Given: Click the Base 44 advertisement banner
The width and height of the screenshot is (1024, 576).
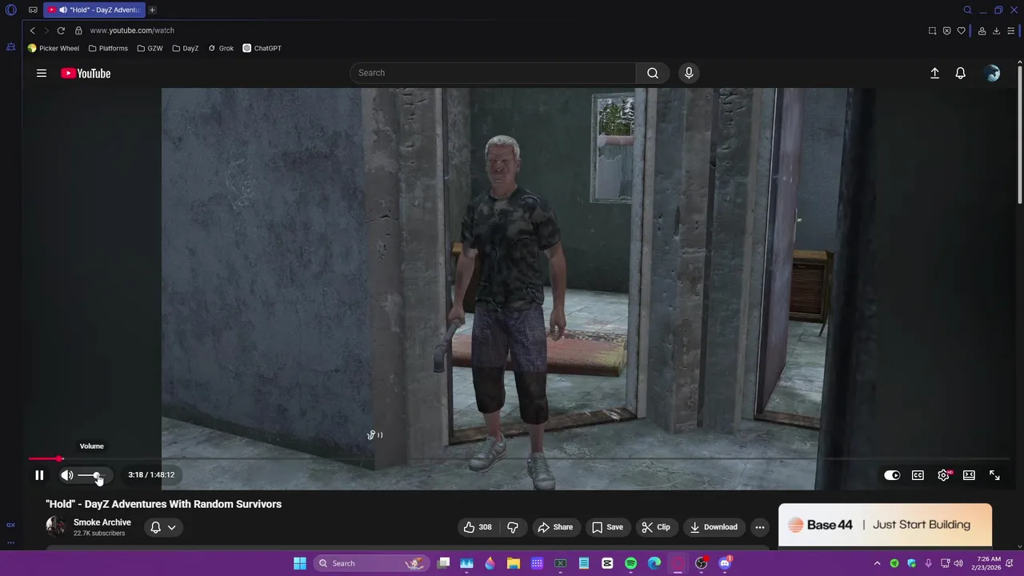Looking at the screenshot, I should [x=885, y=525].
